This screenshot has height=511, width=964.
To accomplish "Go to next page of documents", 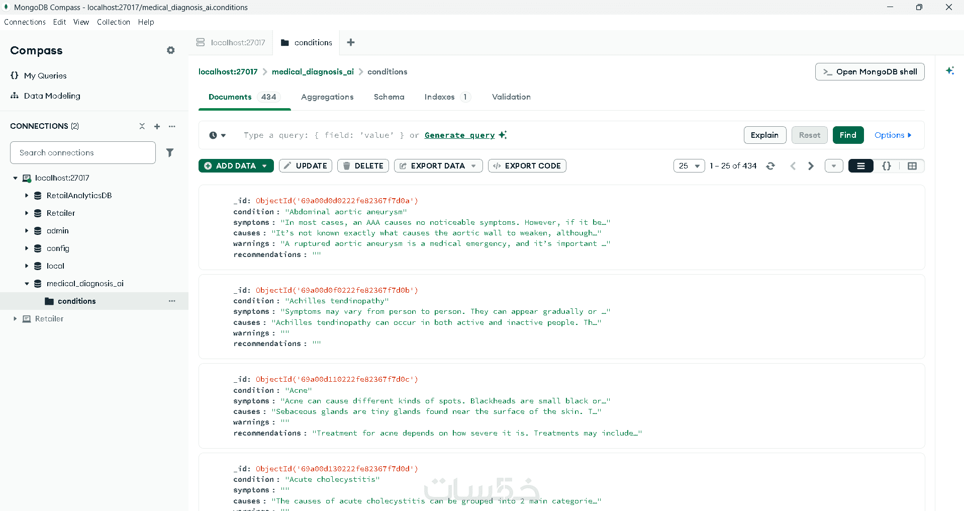I will coord(811,166).
